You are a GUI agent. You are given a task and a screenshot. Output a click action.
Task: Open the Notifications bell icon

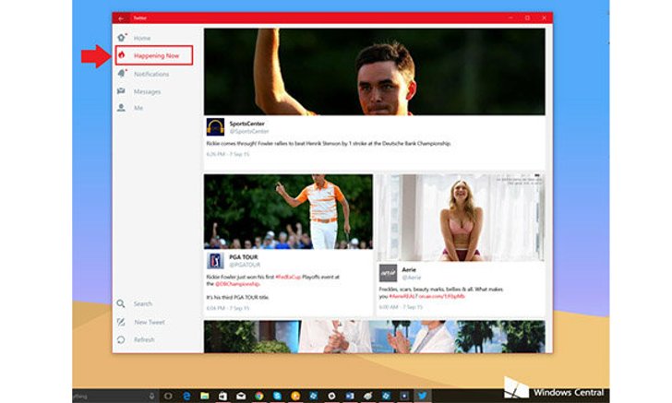(122, 74)
